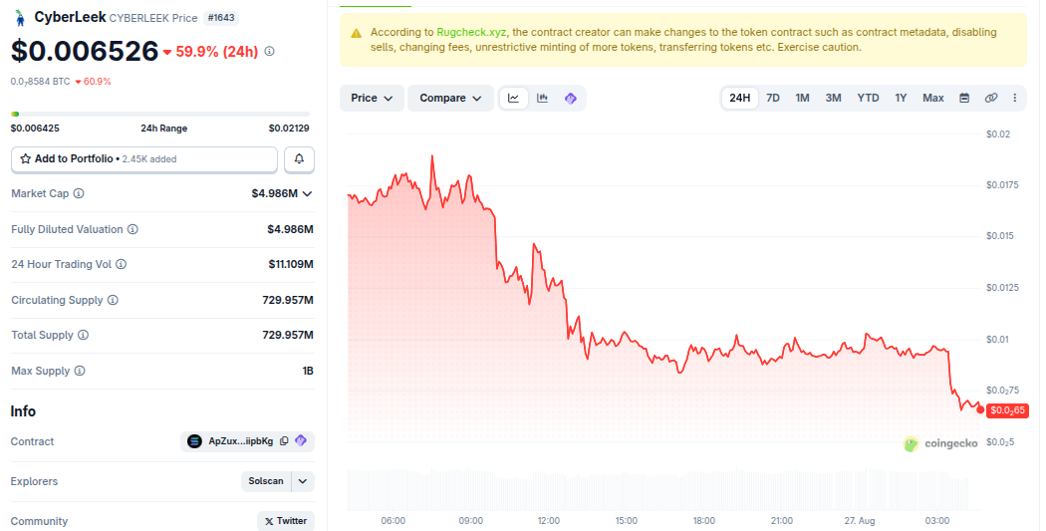This screenshot has width=1046, height=531.
Task: Open the chart three-dot more options menu
Action: coord(1015,98)
